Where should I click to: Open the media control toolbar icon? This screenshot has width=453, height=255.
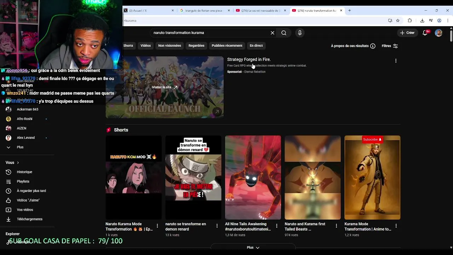pos(431,21)
